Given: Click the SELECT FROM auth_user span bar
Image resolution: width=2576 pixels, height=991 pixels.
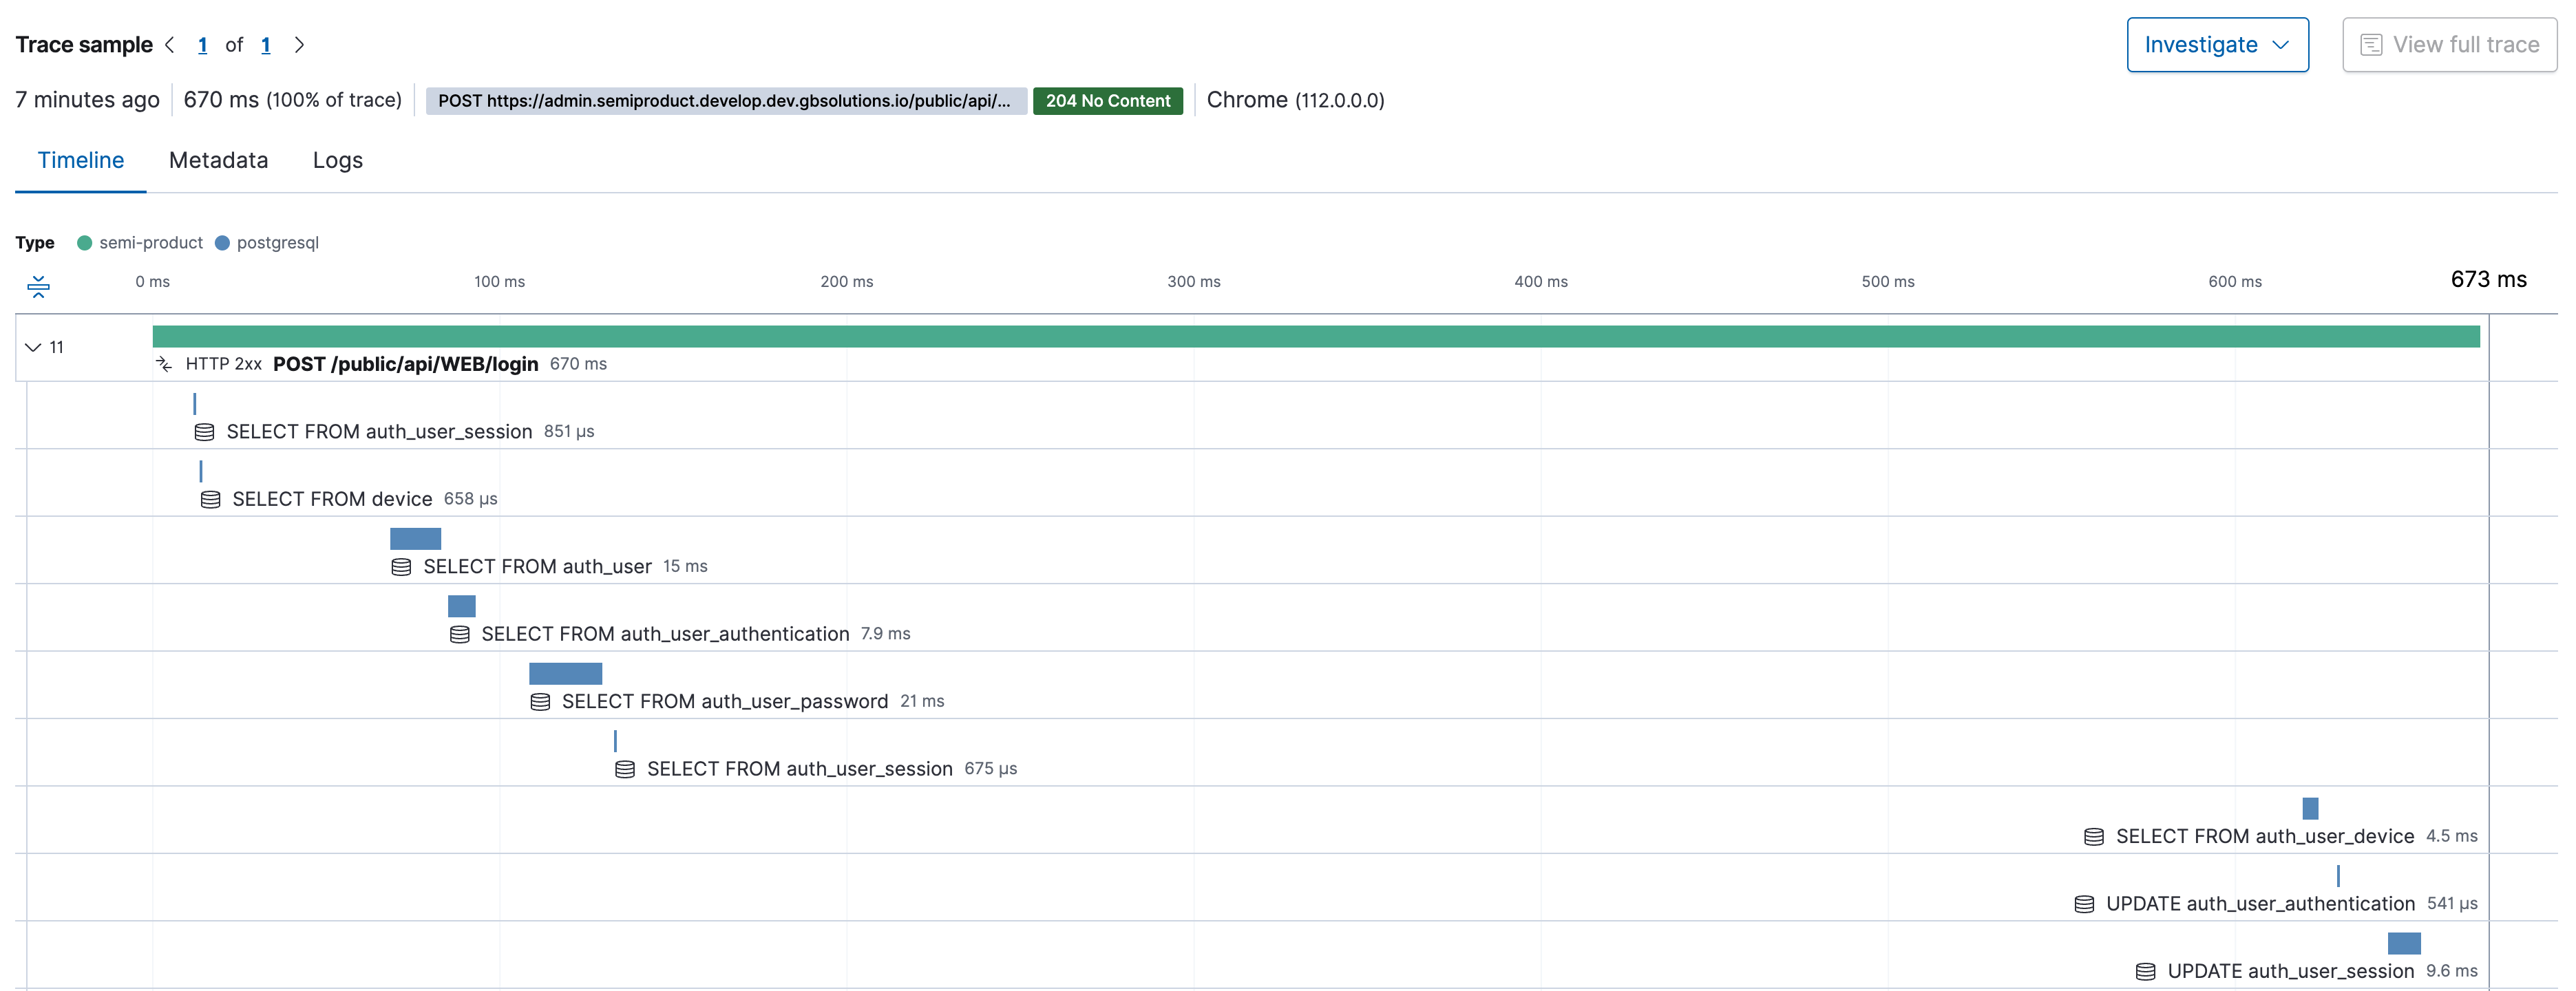Looking at the screenshot, I should pos(415,538).
